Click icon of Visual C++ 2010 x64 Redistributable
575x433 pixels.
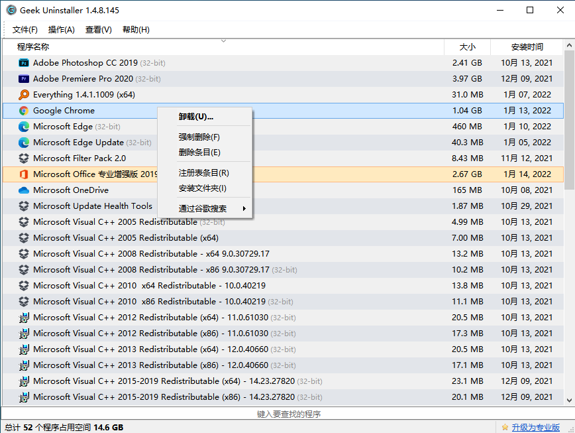(x=24, y=286)
